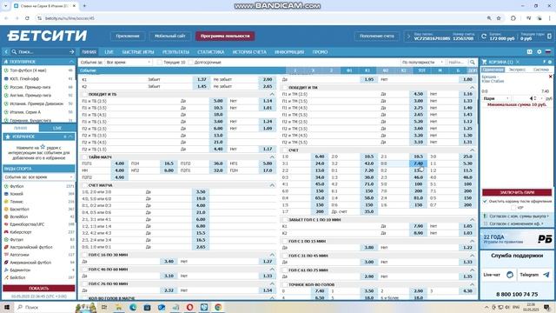Check the 'Победит и ТМ' group checkbox
The image size is (556, 313).
pyautogui.click(x=285, y=87)
